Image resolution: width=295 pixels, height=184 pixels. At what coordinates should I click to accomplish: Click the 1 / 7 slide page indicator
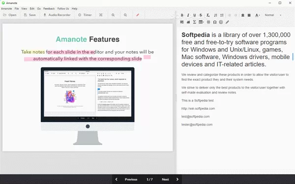click(x=149, y=179)
